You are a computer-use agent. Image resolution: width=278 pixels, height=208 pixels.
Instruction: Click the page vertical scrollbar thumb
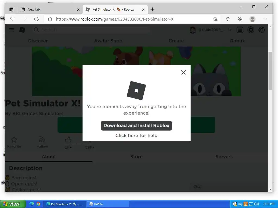click(270, 71)
